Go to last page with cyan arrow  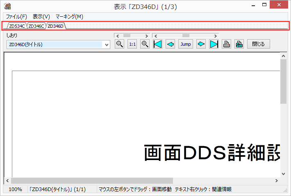(214, 44)
